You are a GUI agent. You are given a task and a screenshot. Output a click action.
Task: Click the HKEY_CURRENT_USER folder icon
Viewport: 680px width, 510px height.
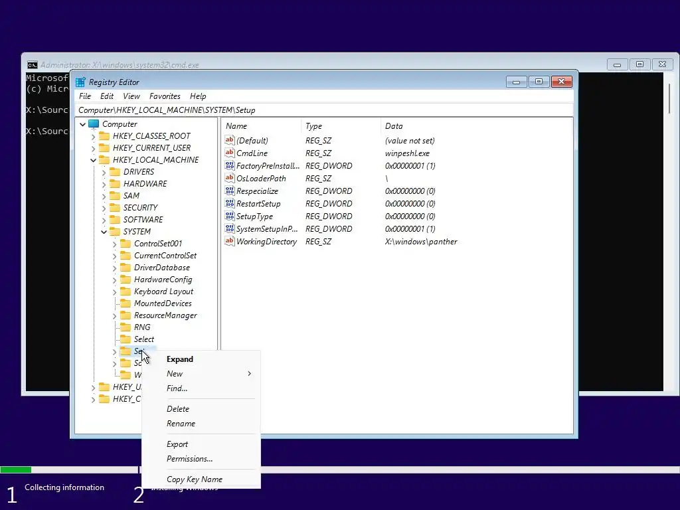104,148
